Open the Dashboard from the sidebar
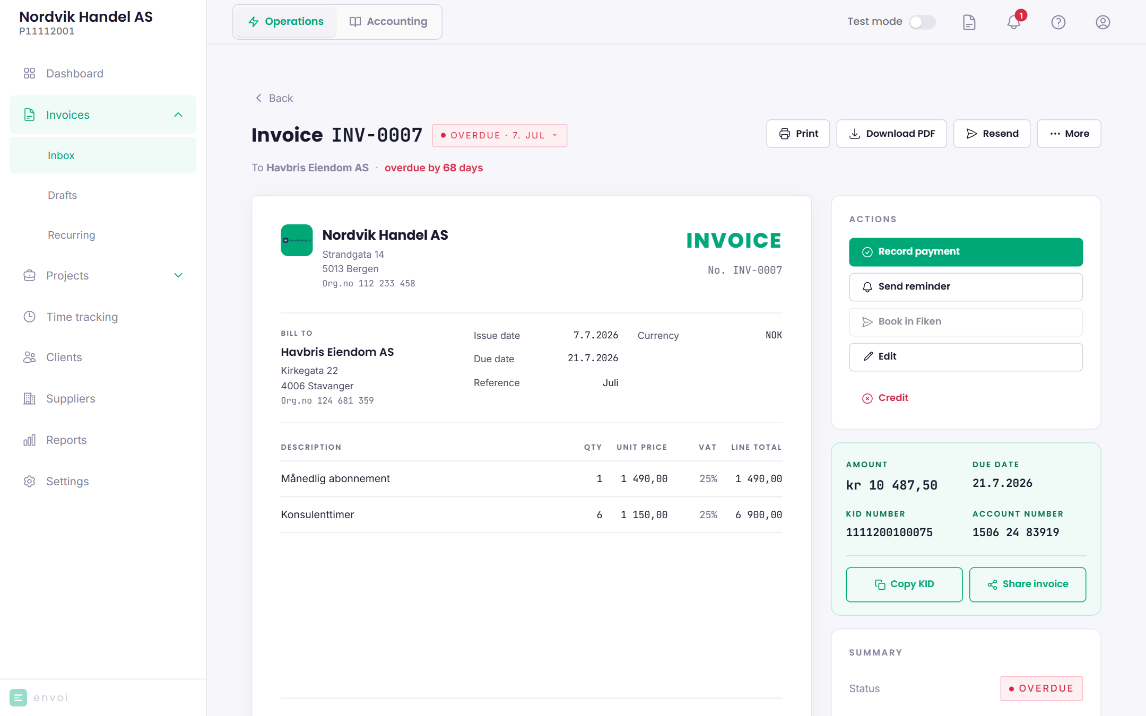This screenshot has height=716, width=1146. point(103,73)
